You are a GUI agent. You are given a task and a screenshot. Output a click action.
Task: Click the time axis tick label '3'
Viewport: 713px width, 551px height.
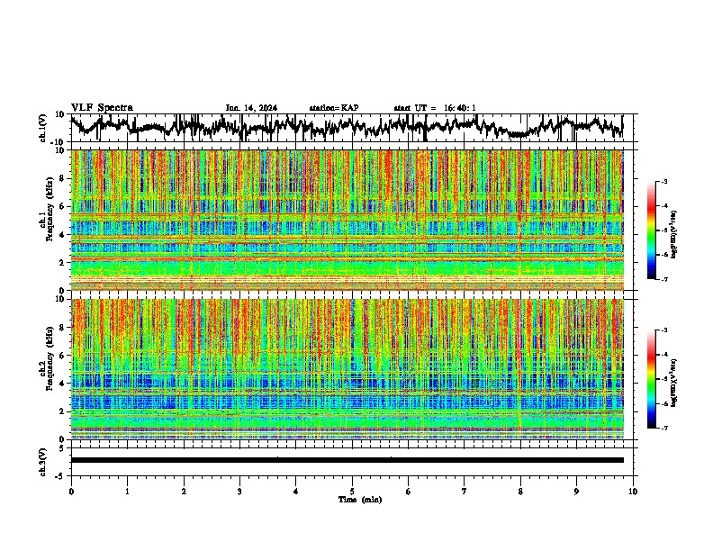coord(239,492)
